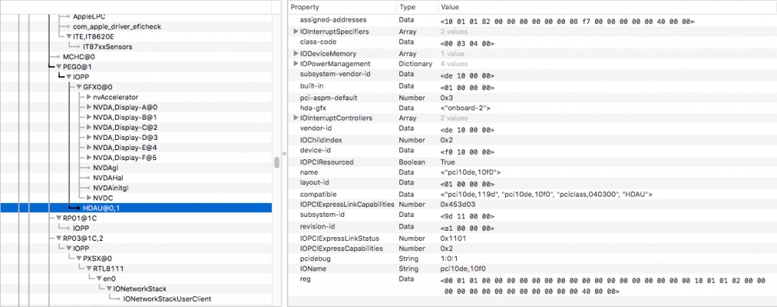
Task: Select IOPCIResourced boolean row
Action: pos(533,162)
